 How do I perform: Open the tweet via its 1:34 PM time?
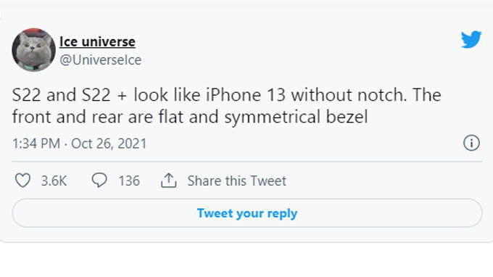(36, 144)
